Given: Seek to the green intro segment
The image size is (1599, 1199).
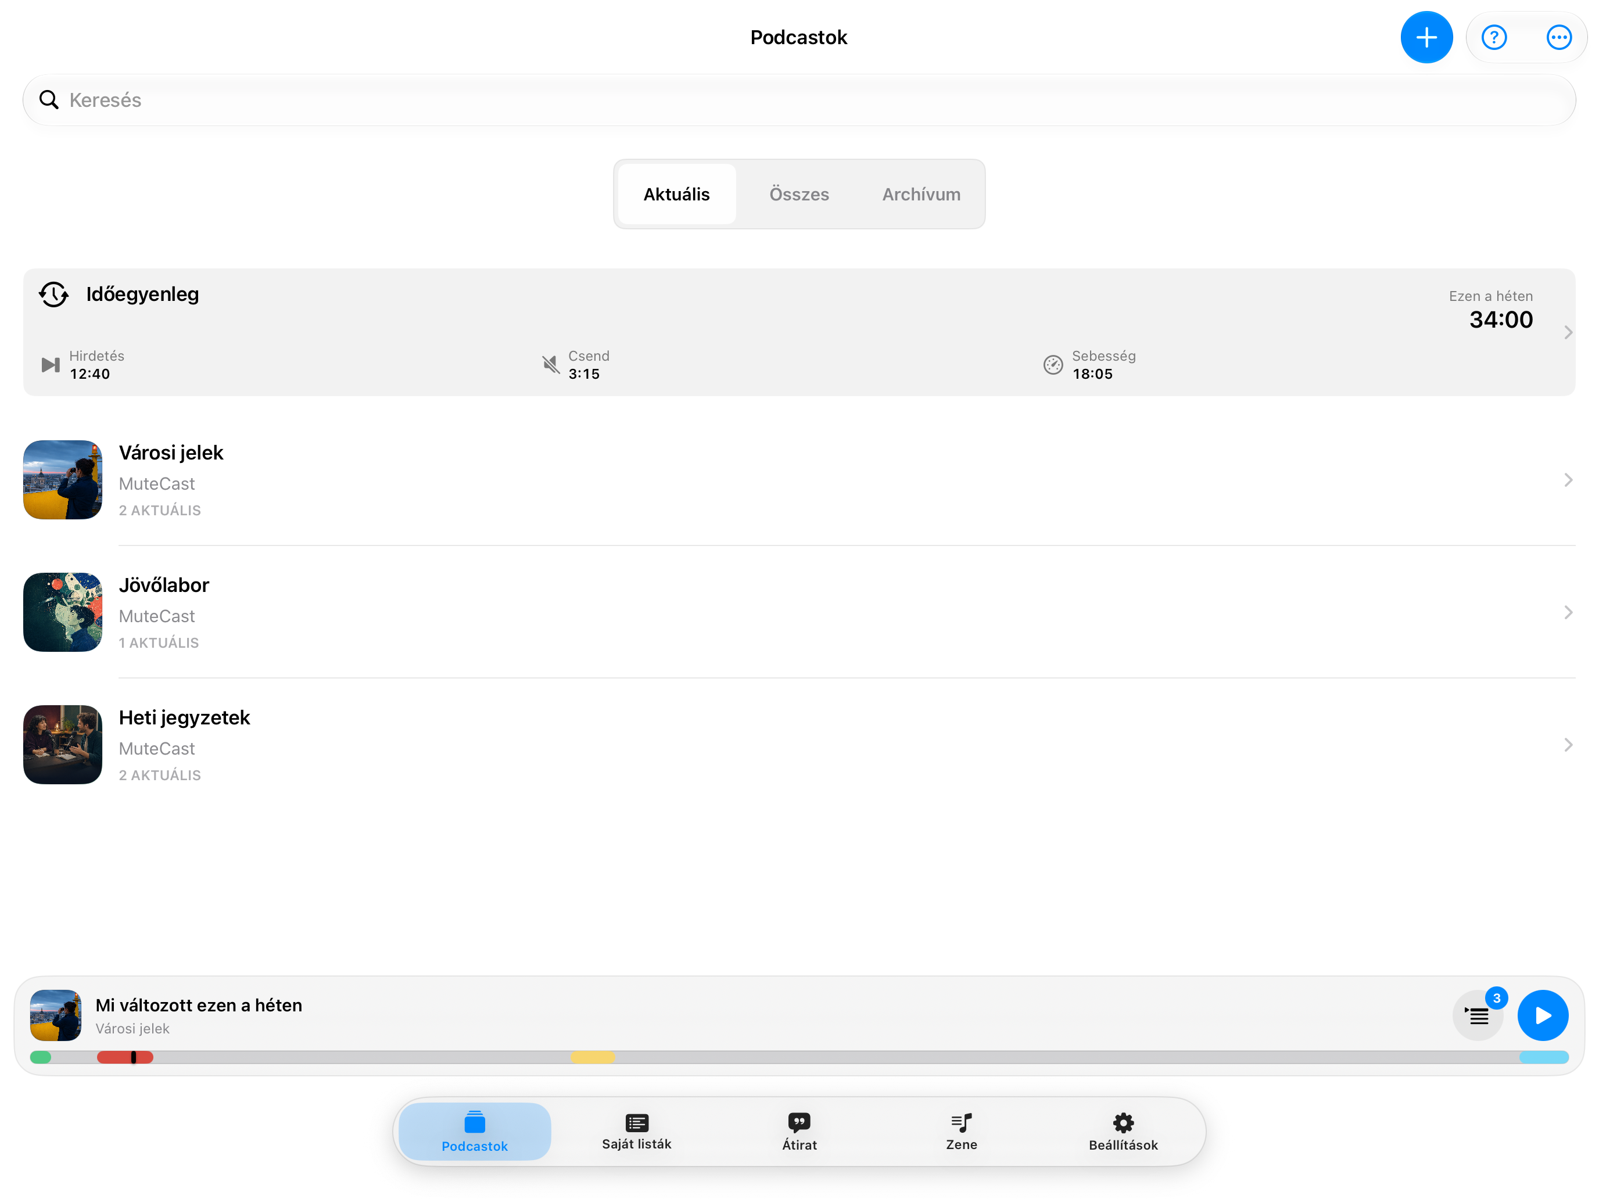Looking at the screenshot, I should tap(41, 1057).
